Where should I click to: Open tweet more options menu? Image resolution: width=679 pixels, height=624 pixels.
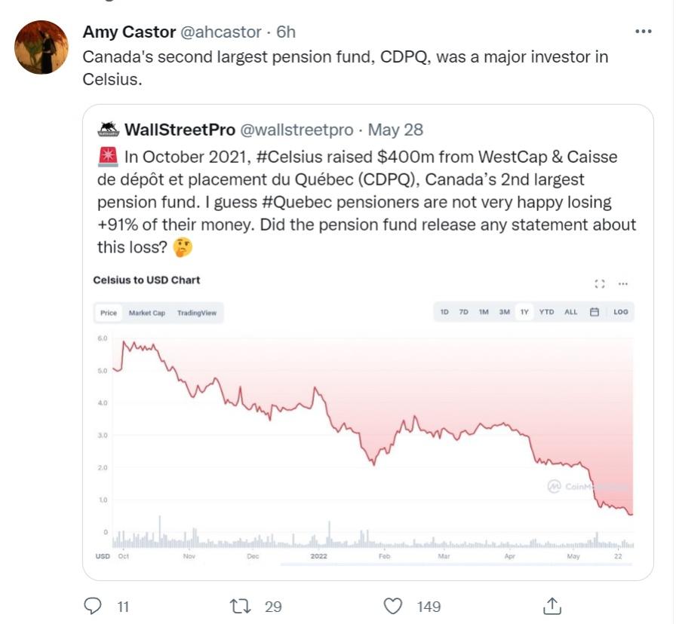point(644,32)
